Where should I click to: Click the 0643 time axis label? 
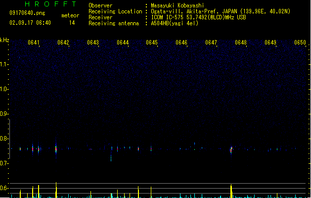[93, 43]
